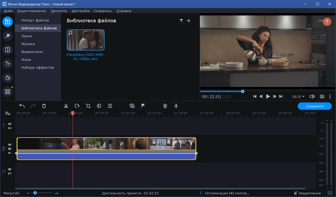Screen dimensions: 336x197
Task: Step forward one frame
Action: pyautogui.click(x=275, y=96)
